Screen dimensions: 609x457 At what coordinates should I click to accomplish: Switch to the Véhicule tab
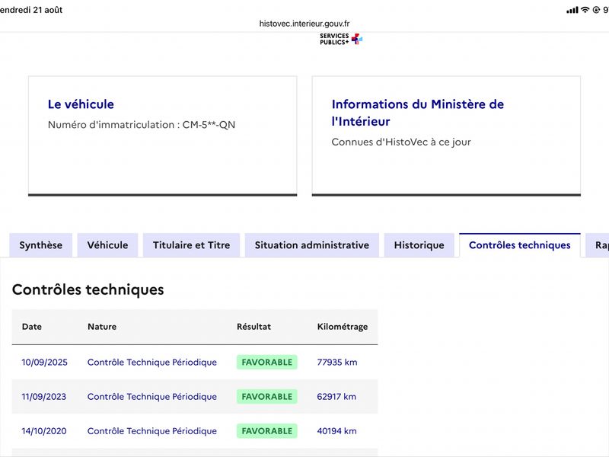[x=107, y=245]
